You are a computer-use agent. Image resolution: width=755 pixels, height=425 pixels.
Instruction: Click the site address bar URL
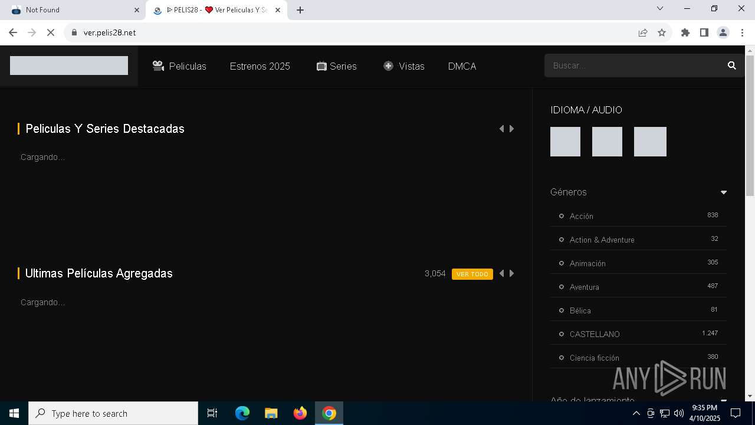click(110, 32)
